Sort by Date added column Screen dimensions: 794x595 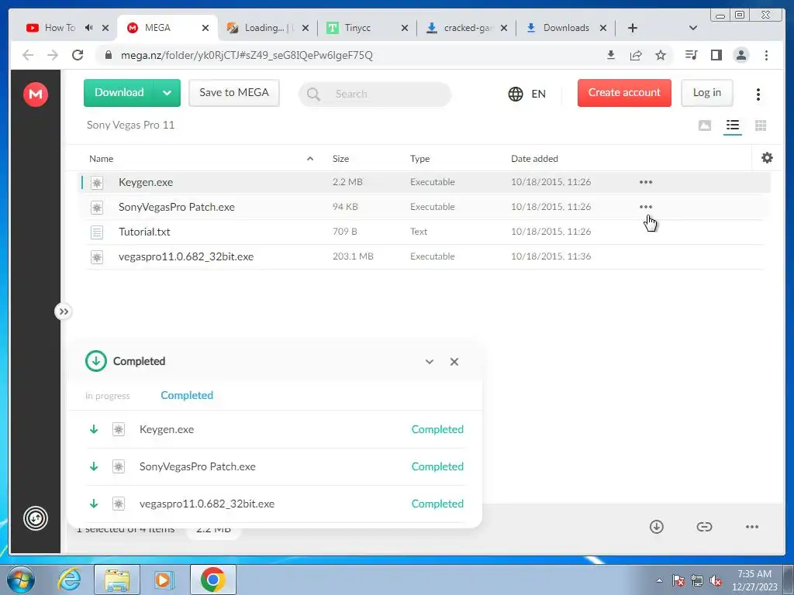coord(534,159)
